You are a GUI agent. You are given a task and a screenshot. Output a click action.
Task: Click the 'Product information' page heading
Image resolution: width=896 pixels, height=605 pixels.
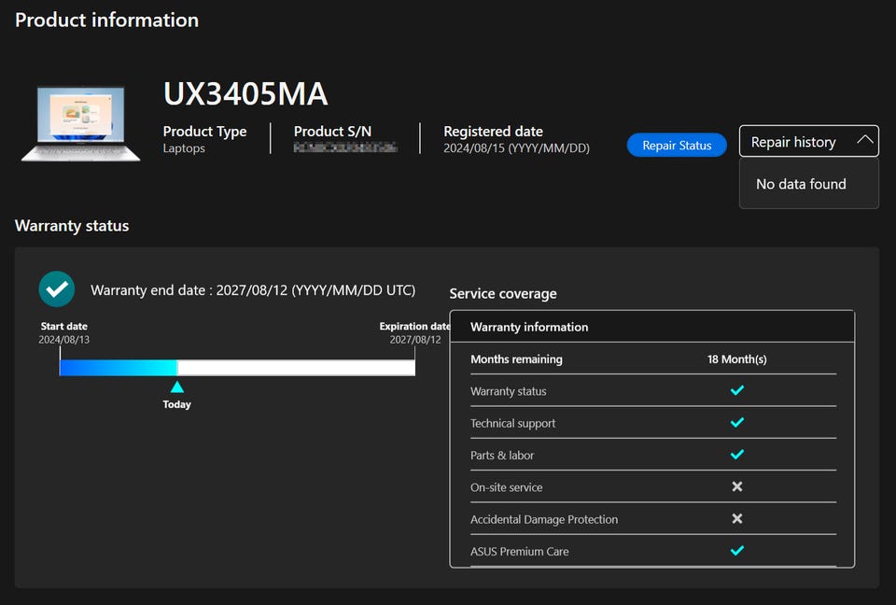106,20
